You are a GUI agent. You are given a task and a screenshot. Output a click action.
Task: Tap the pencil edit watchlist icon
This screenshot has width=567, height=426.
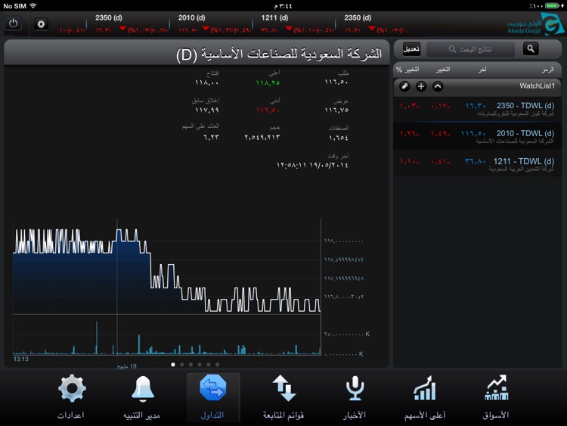pos(404,86)
